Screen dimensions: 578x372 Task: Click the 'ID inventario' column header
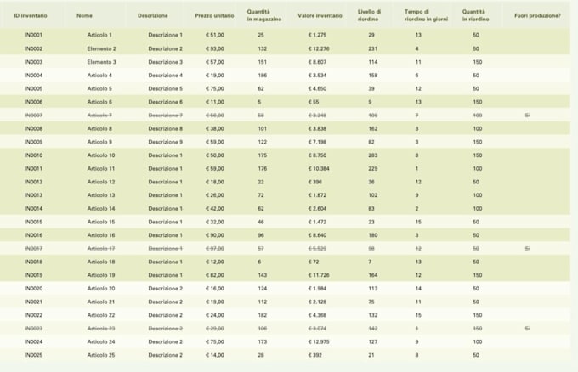pyautogui.click(x=31, y=15)
